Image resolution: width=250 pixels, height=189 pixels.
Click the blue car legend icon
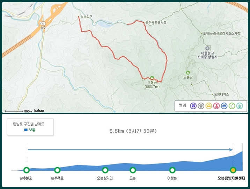[224, 106]
